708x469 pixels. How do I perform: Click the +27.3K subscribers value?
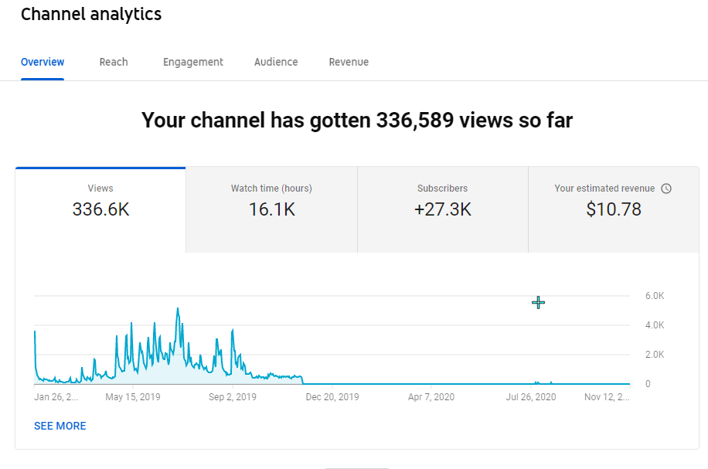442,209
